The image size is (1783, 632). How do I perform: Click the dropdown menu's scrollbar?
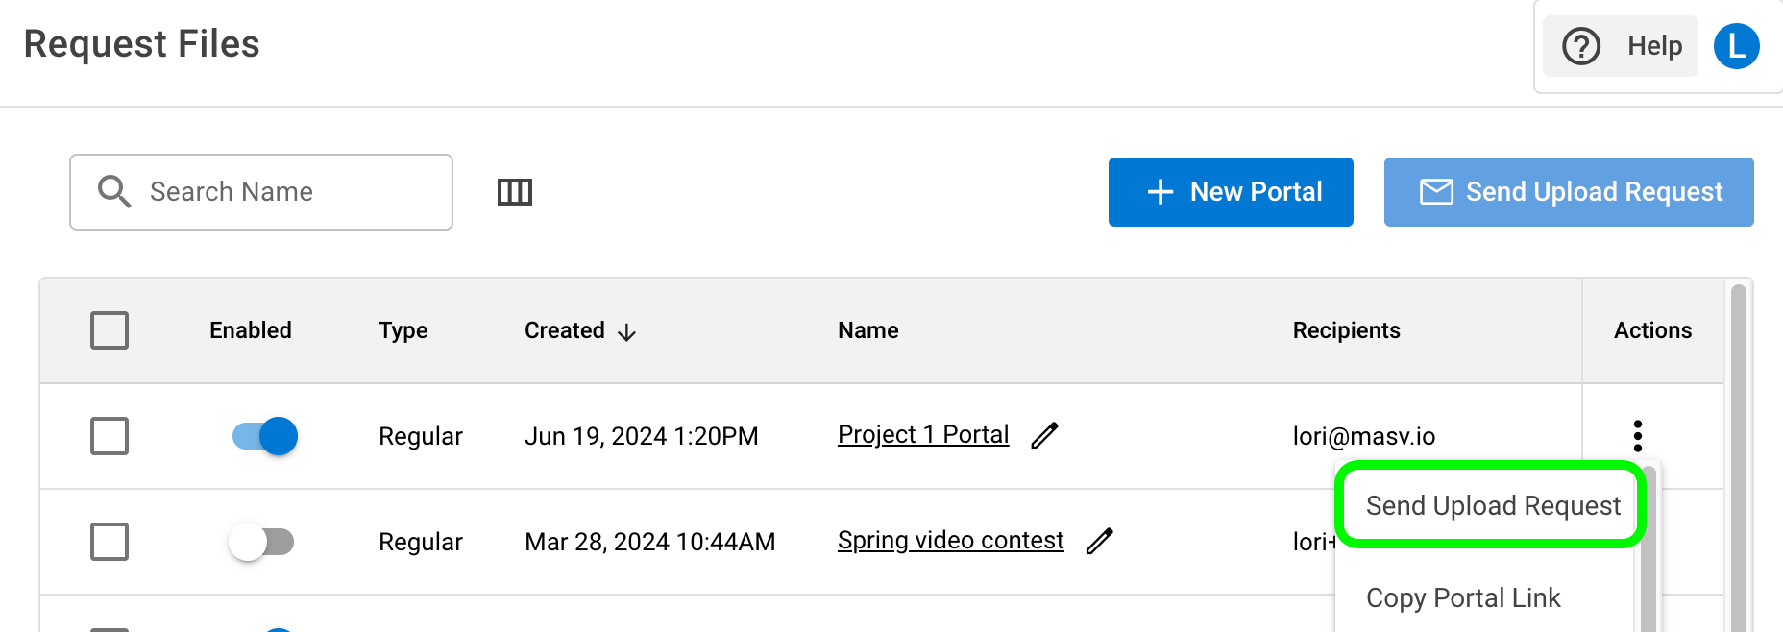pyautogui.click(x=1649, y=549)
